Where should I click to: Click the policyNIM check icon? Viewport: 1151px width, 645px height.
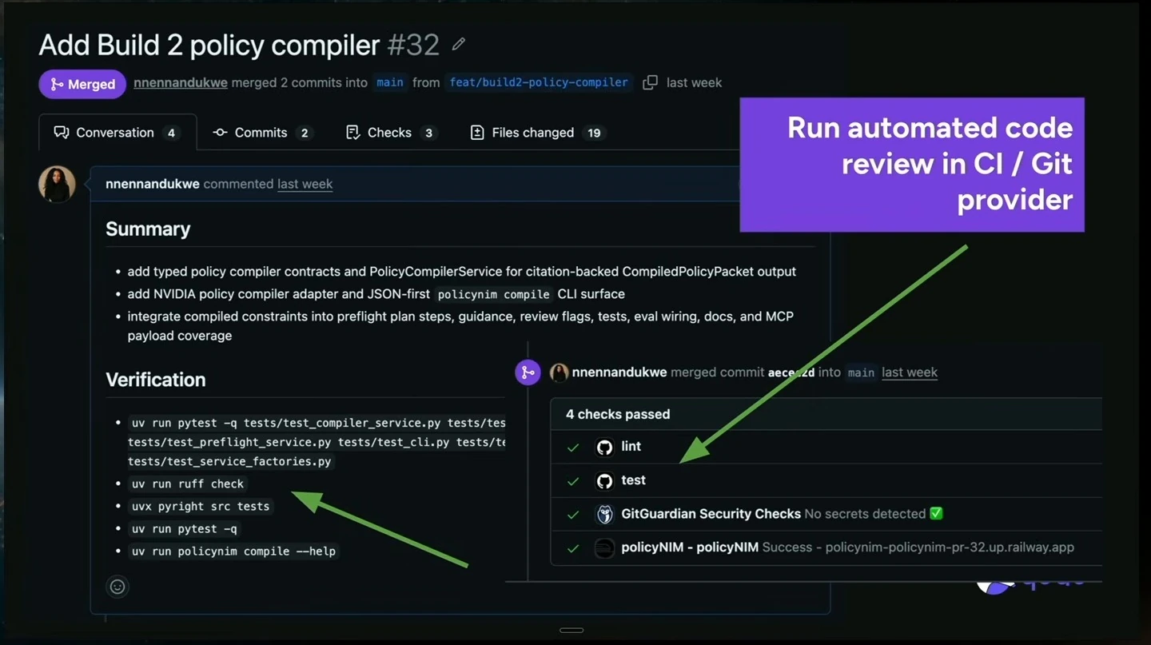(x=605, y=547)
